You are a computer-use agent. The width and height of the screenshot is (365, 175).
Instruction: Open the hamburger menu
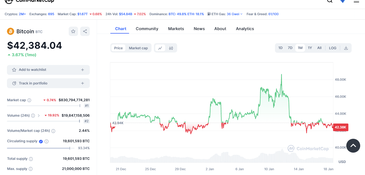(x=356, y=1)
